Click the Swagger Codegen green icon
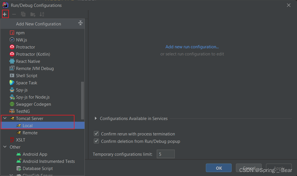The width and height of the screenshot is (297, 176). coord(12,104)
